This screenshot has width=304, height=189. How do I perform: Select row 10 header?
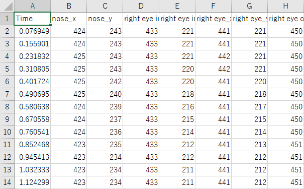7,132
